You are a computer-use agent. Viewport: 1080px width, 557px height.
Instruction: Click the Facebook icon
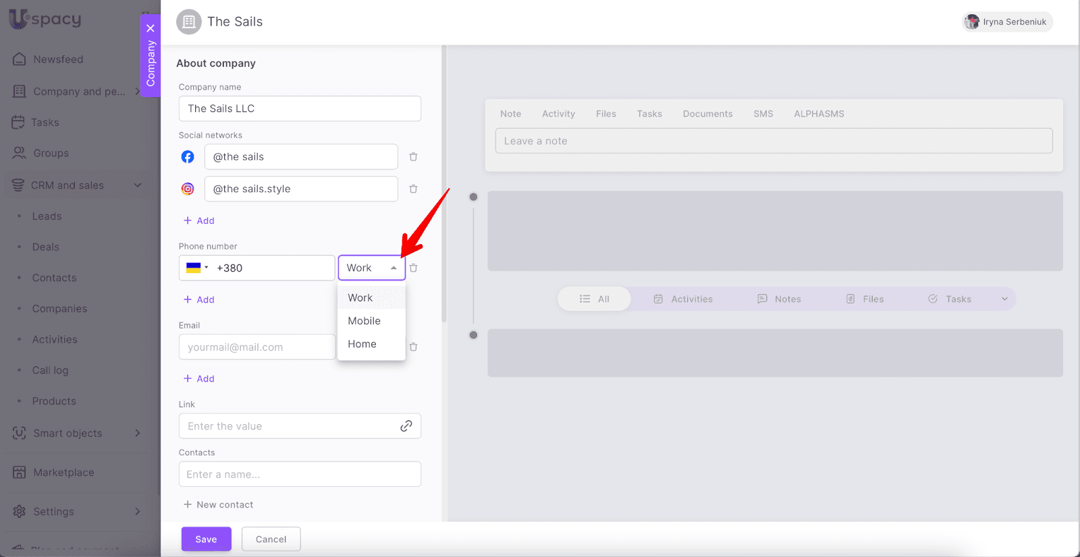188,157
